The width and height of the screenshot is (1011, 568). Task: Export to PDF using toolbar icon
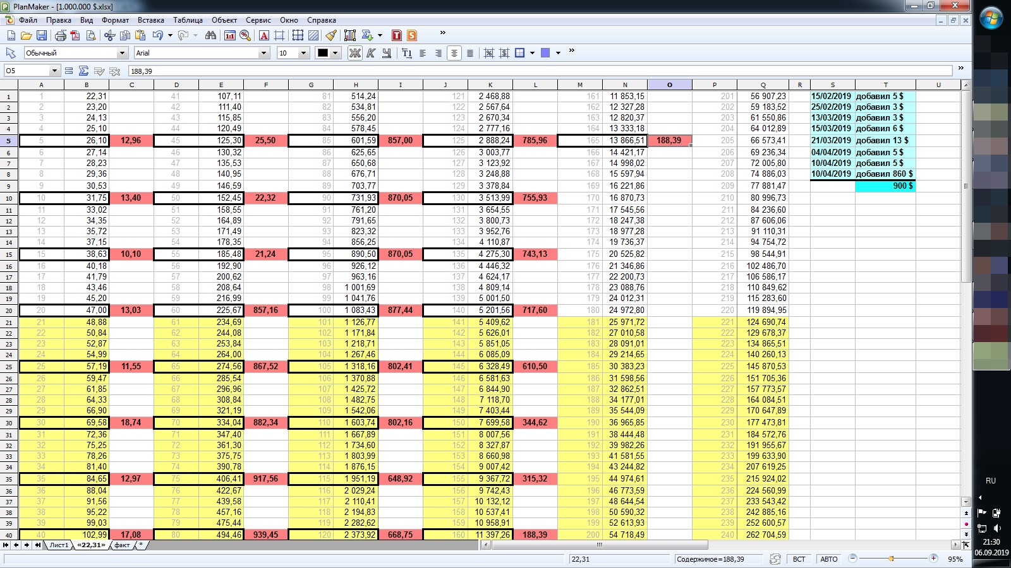click(x=76, y=35)
